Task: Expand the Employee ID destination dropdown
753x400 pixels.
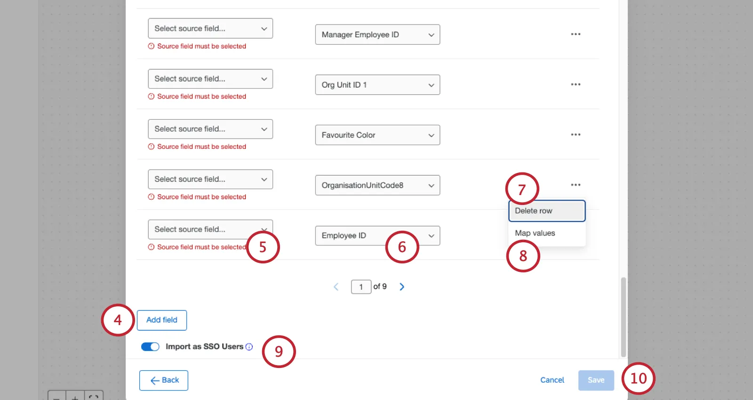Action: 377,236
